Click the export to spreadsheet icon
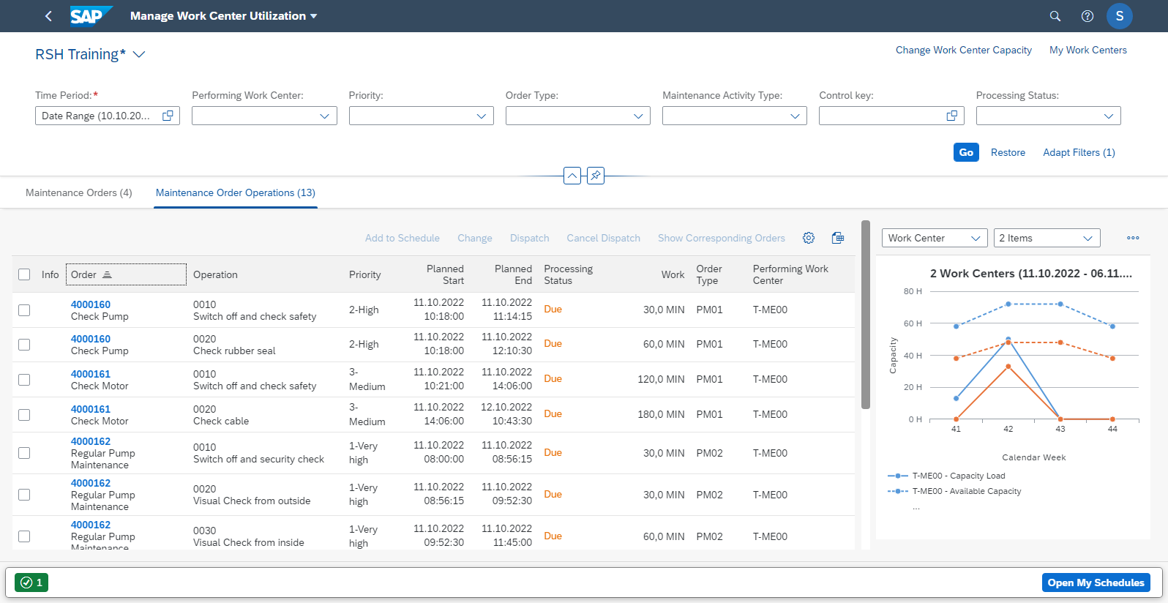1168x603 pixels. coord(838,238)
